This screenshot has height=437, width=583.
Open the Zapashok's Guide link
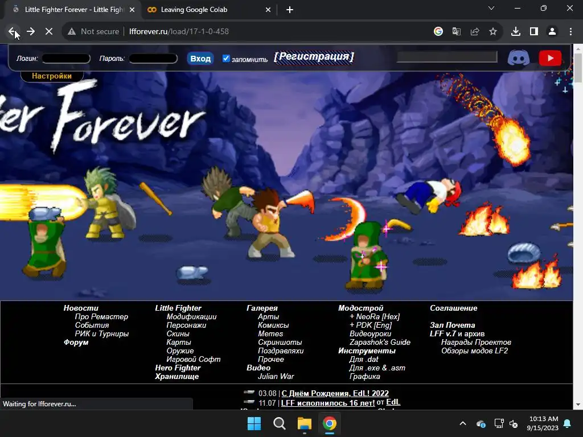pos(380,342)
